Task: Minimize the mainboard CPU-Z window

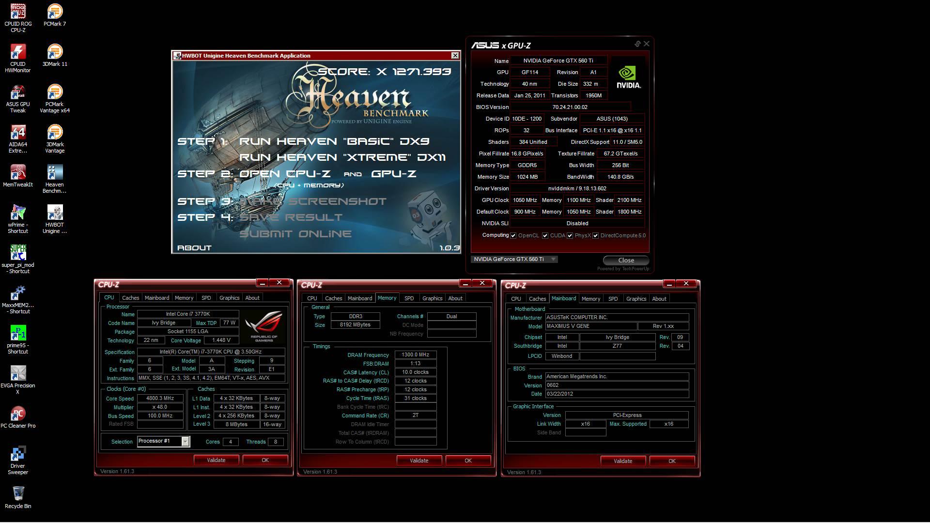Action: click(669, 284)
